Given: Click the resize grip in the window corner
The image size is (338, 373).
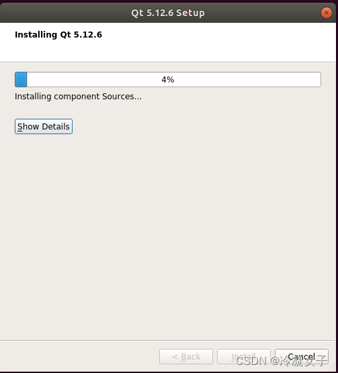Looking at the screenshot, I should 332,368.
